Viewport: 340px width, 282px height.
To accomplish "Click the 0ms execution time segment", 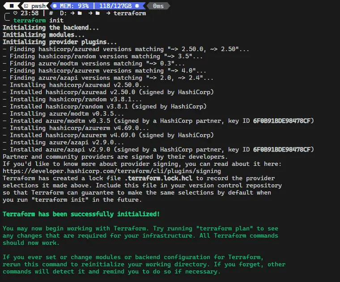I will [x=158, y=6].
